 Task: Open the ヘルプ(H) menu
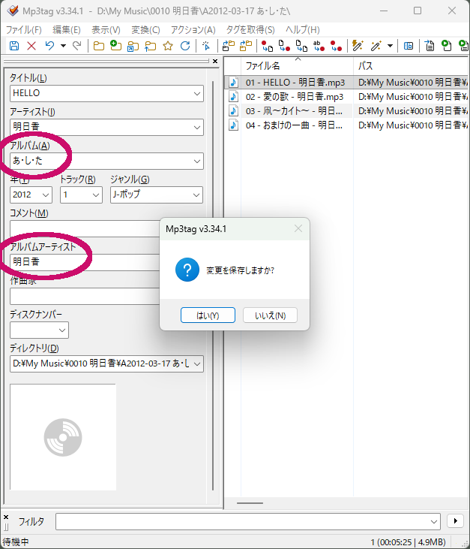[x=303, y=30]
